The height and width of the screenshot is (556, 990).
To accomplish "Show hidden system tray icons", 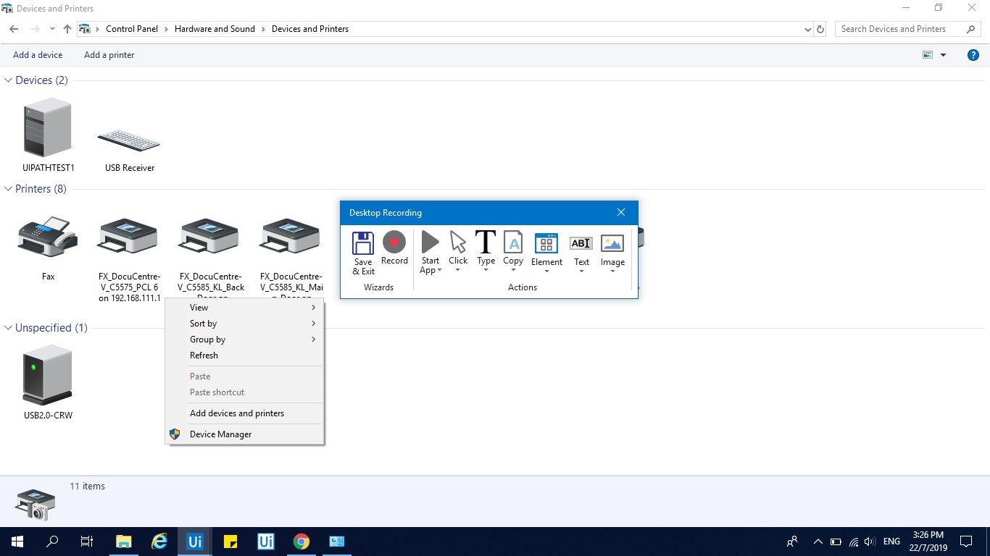I will 818,542.
